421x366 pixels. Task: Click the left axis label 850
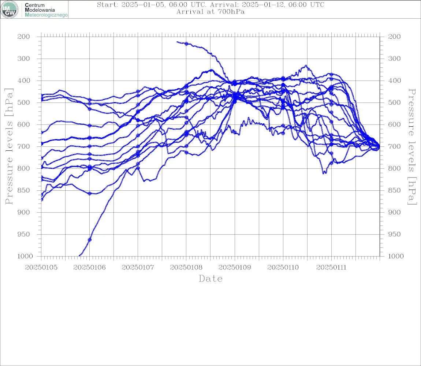coord(24,190)
